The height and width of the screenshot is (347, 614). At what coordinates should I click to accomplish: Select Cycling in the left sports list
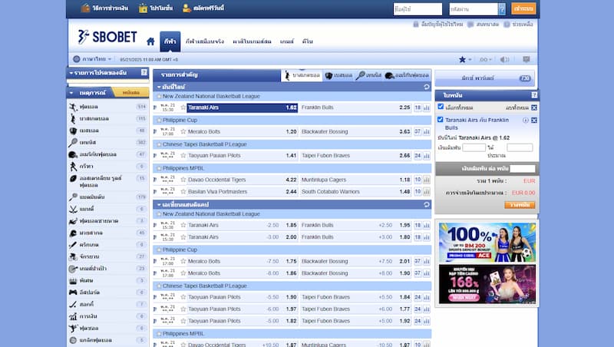tap(107, 256)
